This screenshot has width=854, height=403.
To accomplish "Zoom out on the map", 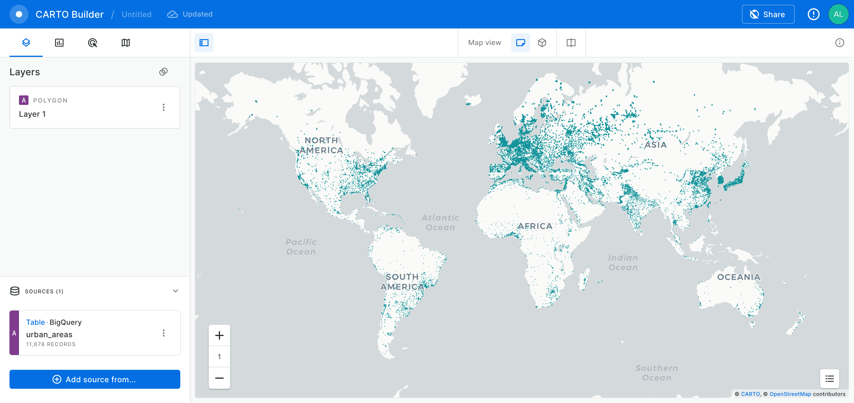I will tap(219, 378).
